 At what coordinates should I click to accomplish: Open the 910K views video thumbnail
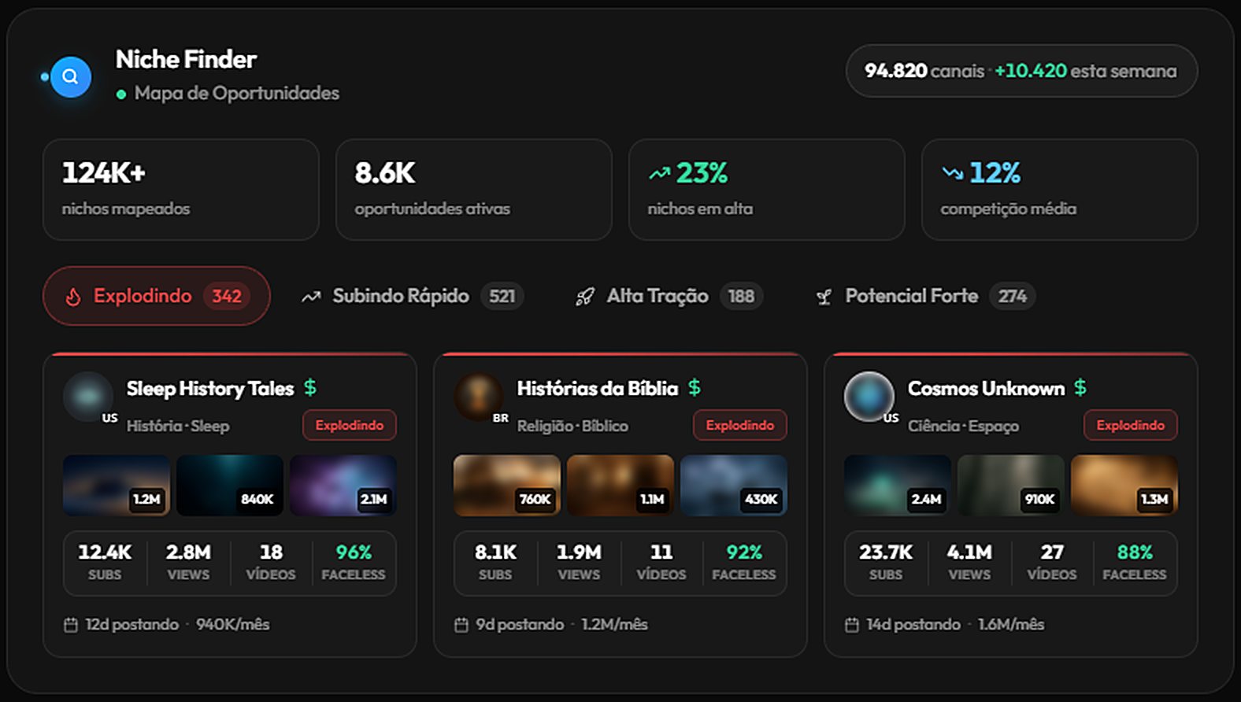pyautogui.click(x=1011, y=486)
